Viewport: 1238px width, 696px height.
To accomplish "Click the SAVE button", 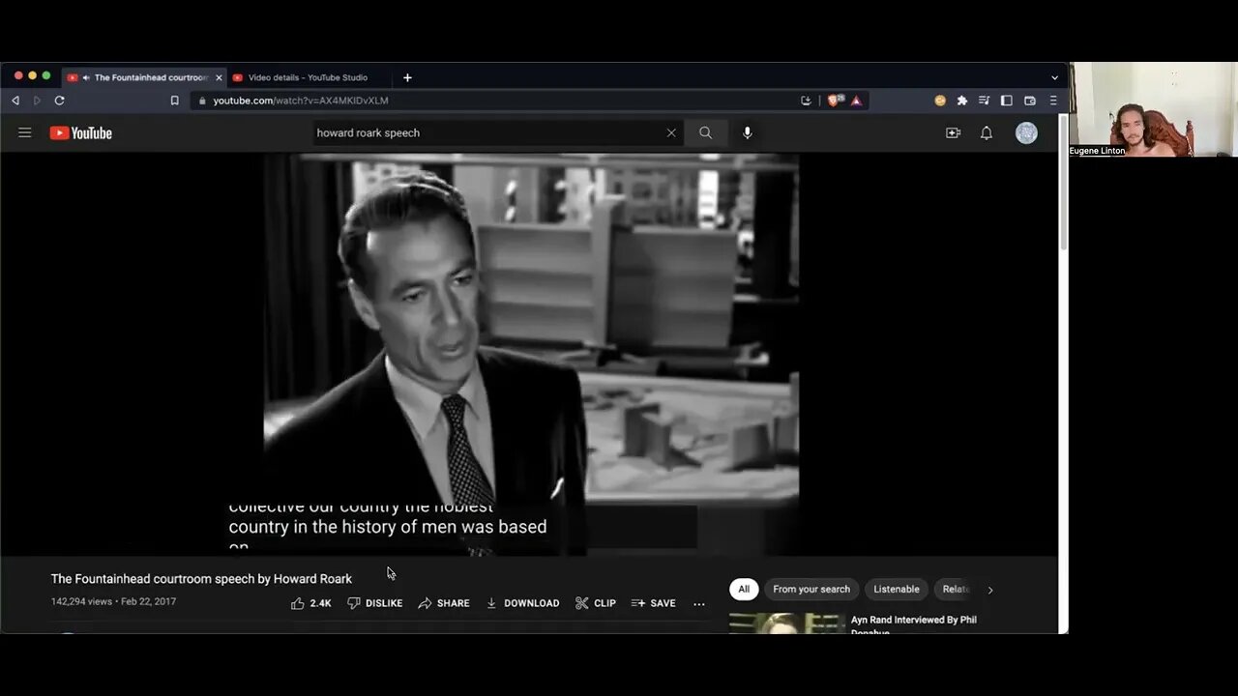I will point(654,603).
